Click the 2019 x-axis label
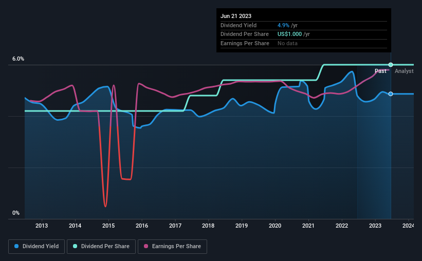The image size is (422, 261). (x=242, y=226)
